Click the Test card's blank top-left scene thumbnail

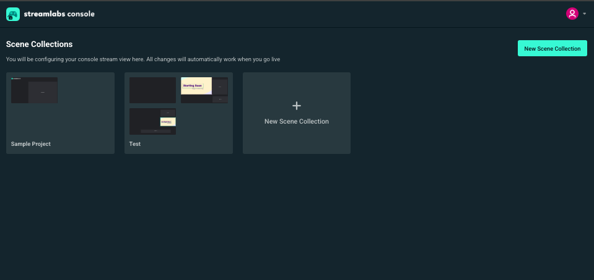[x=152, y=90]
